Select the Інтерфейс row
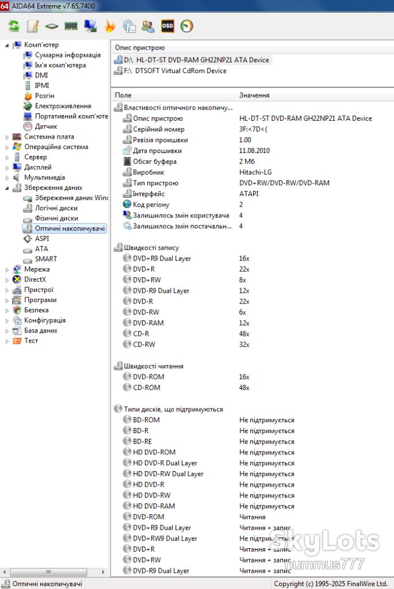 (x=253, y=194)
